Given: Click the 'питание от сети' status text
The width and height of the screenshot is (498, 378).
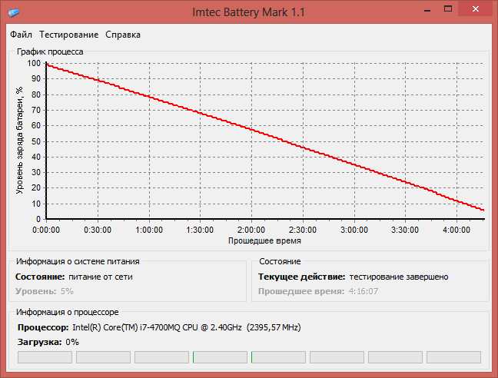Looking at the screenshot, I should (x=101, y=277).
